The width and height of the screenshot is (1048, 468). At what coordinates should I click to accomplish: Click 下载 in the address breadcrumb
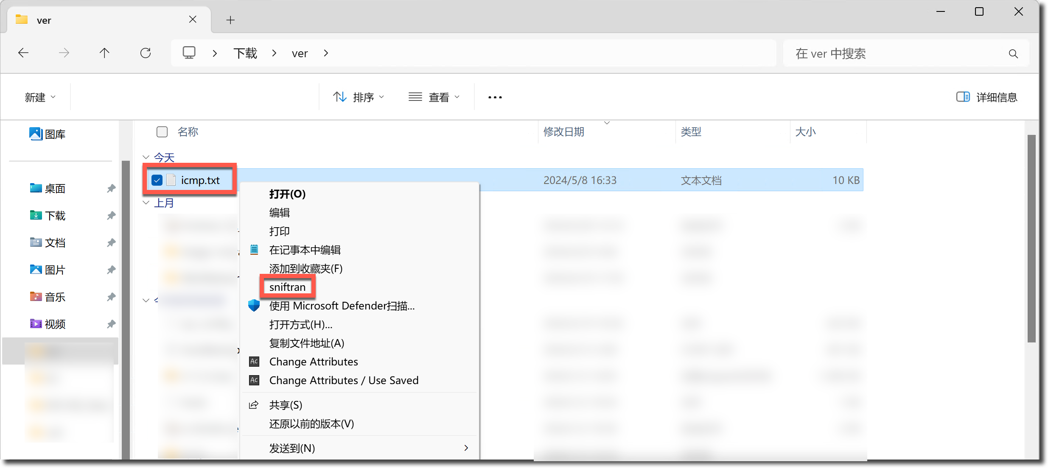245,53
